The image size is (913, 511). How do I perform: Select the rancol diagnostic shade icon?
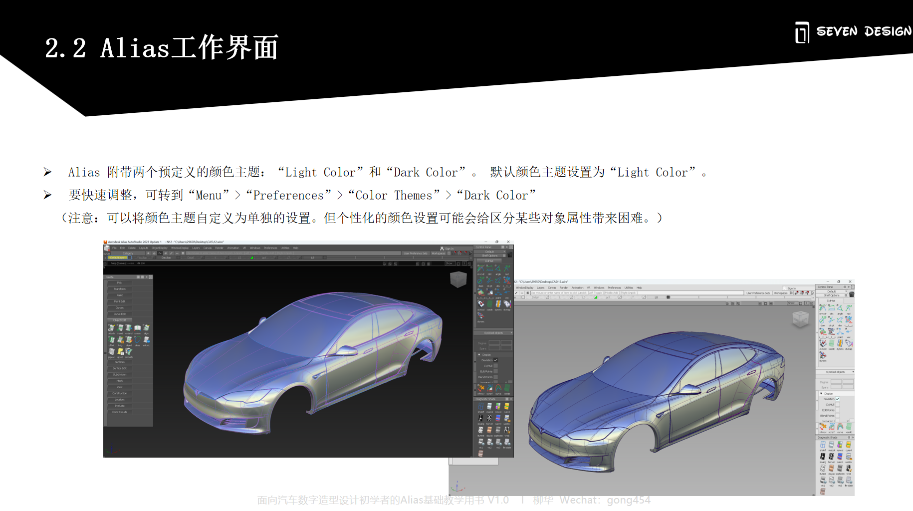[x=498, y=406]
